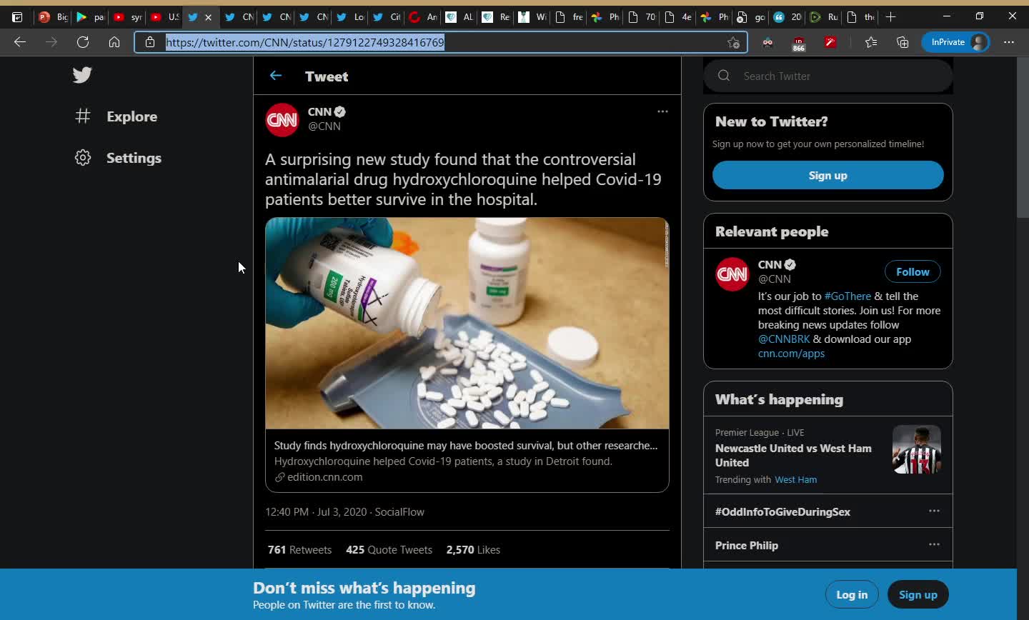Switch to the 'syr' YouTube tab
The image size is (1029, 620).
pyautogui.click(x=127, y=16)
